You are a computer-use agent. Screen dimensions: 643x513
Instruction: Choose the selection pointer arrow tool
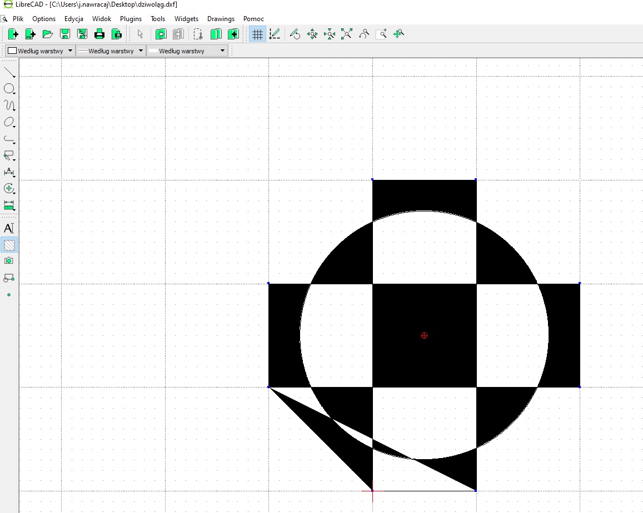click(140, 34)
